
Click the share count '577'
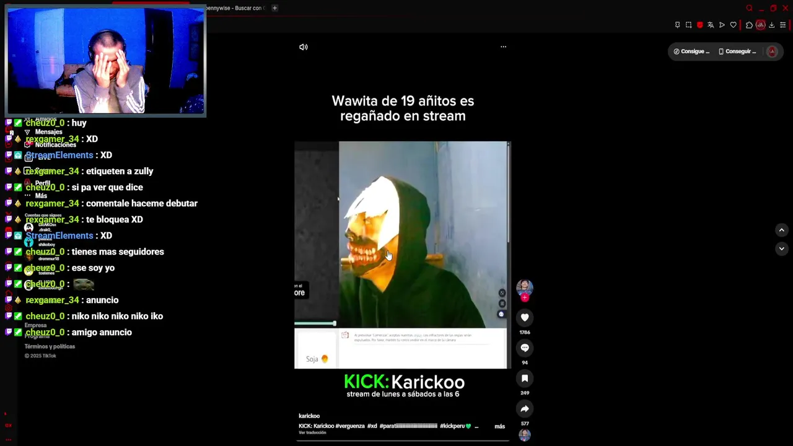point(525,424)
